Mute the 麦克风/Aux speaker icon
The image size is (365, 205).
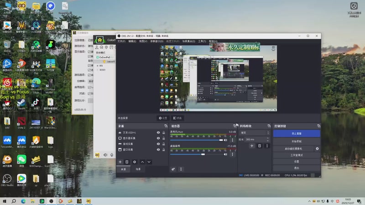[x=225, y=140]
